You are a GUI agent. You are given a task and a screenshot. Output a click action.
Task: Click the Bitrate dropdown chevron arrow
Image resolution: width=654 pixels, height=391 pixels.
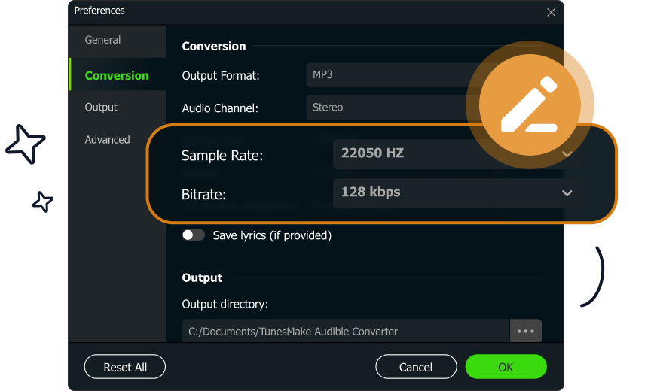pos(567,193)
